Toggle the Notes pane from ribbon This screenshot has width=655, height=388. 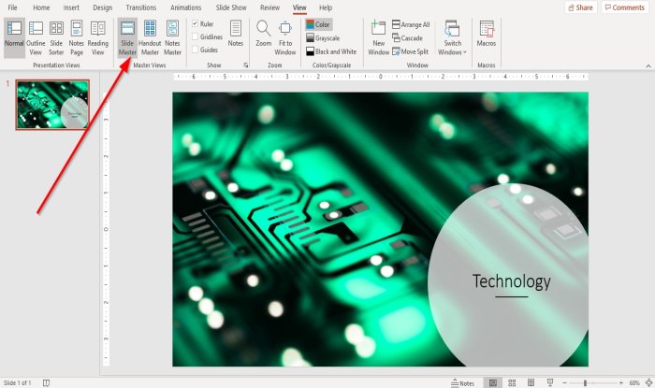click(x=236, y=34)
